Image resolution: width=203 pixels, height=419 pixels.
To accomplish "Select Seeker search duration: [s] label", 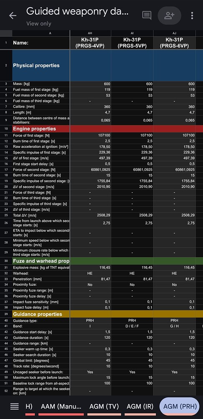I will (41, 355).
